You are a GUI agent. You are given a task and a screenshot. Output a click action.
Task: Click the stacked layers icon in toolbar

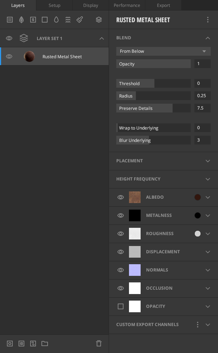point(99,20)
